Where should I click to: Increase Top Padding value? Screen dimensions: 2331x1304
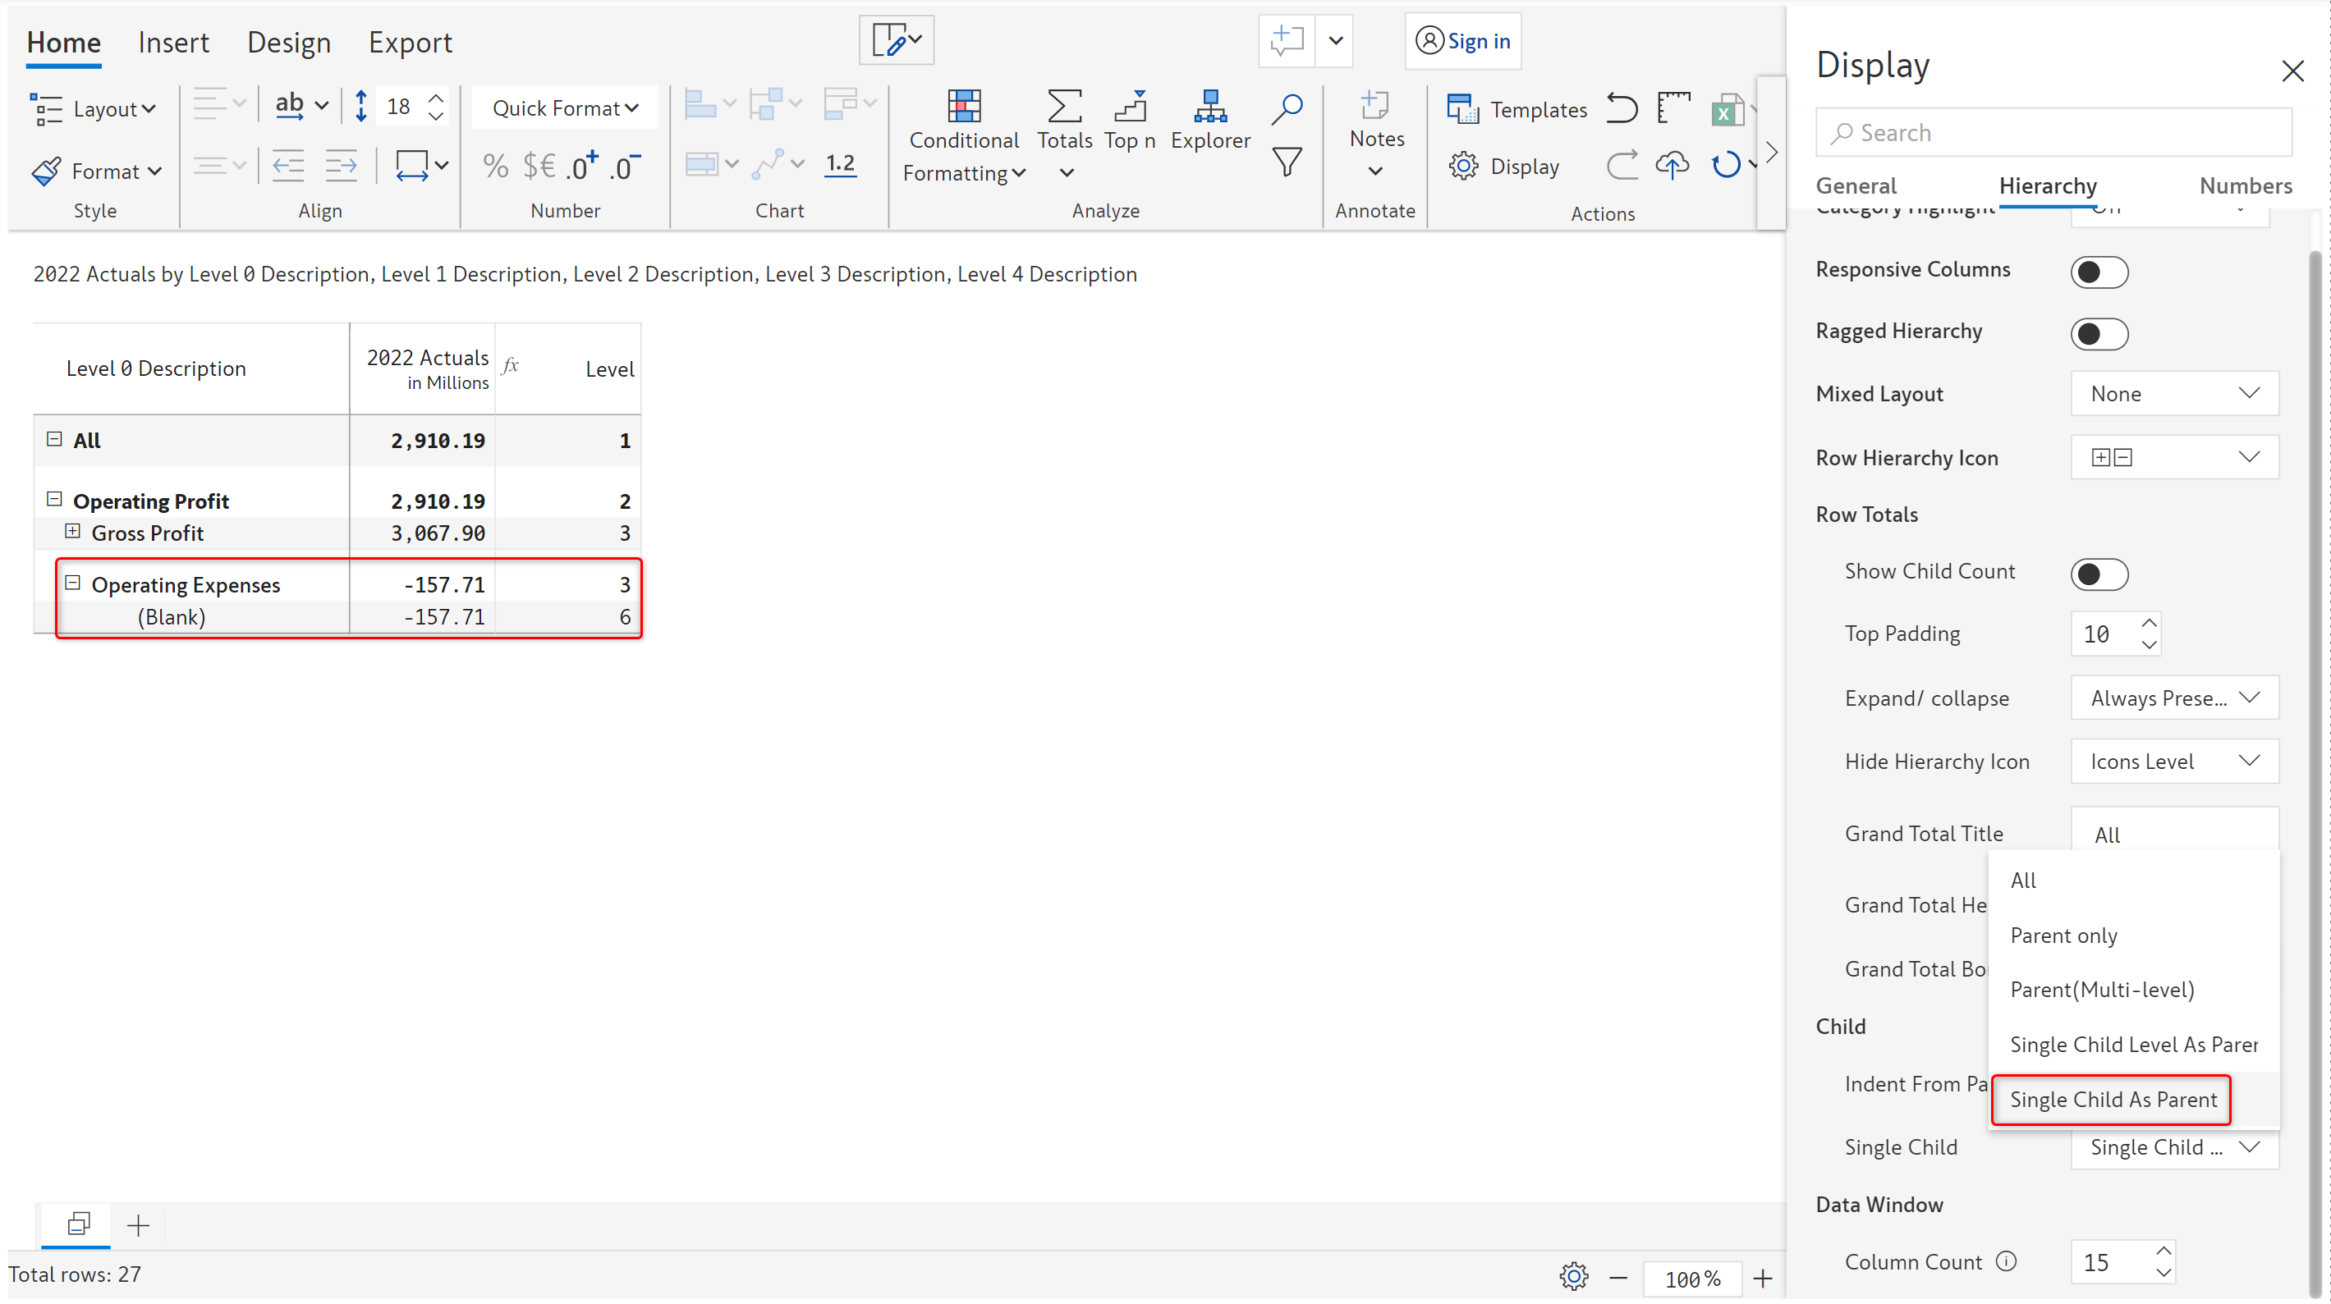pos(2149,622)
